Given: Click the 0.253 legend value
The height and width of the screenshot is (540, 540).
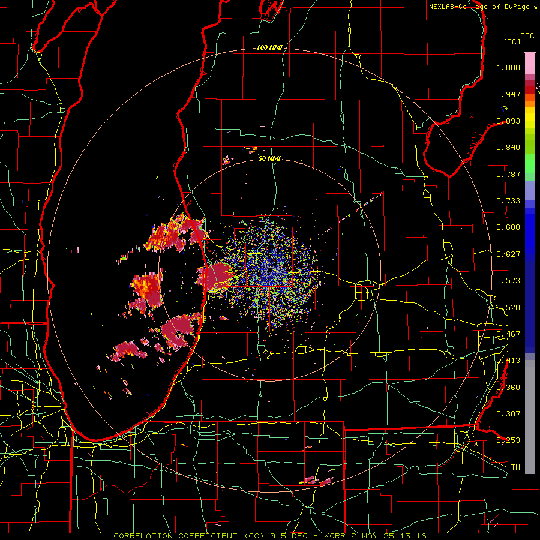Looking at the screenshot, I should [x=508, y=440].
